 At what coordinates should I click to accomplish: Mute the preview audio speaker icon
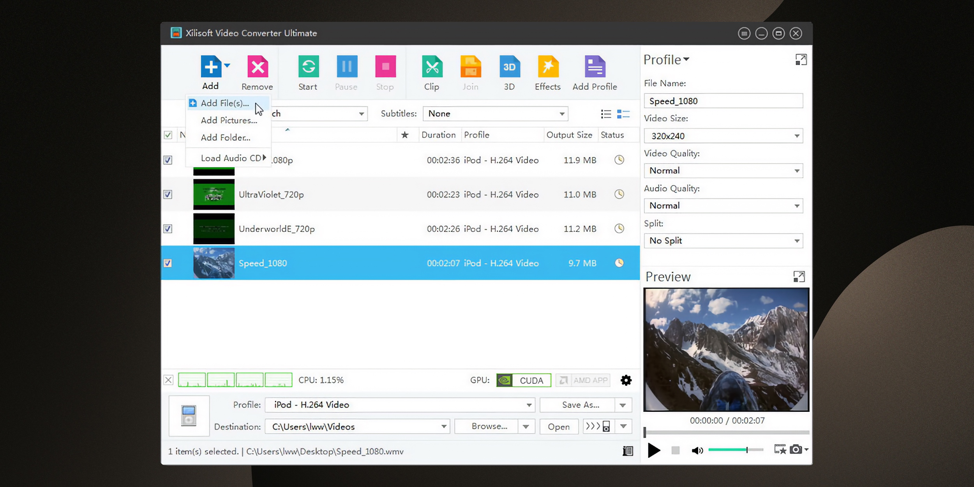click(x=697, y=450)
